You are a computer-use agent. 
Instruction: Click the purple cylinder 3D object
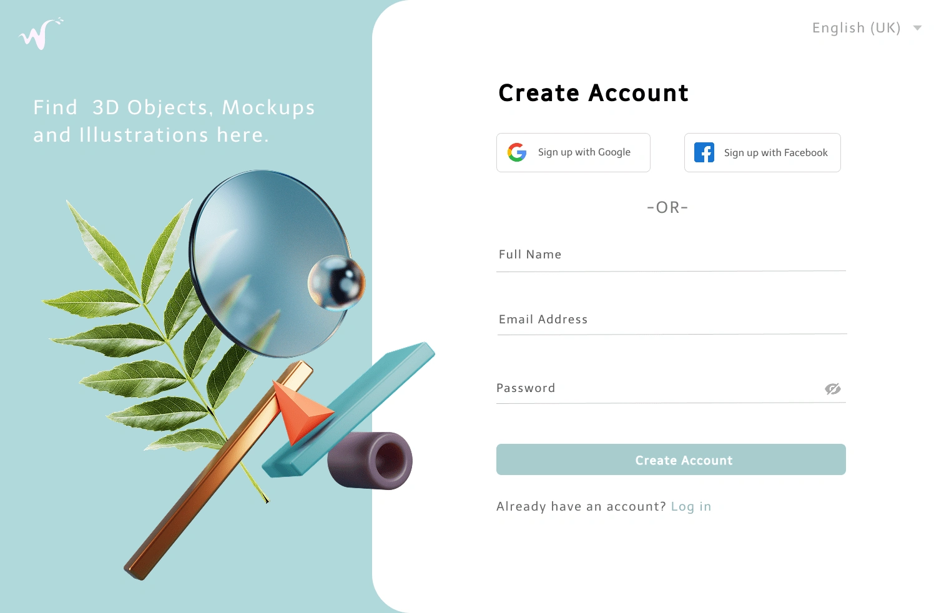(x=370, y=461)
